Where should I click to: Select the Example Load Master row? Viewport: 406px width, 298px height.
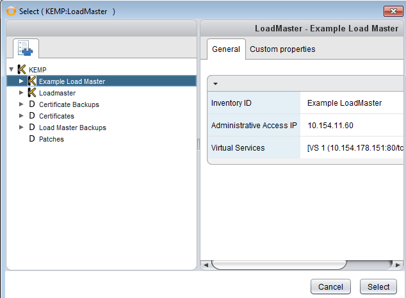pyautogui.click(x=101, y=81)
